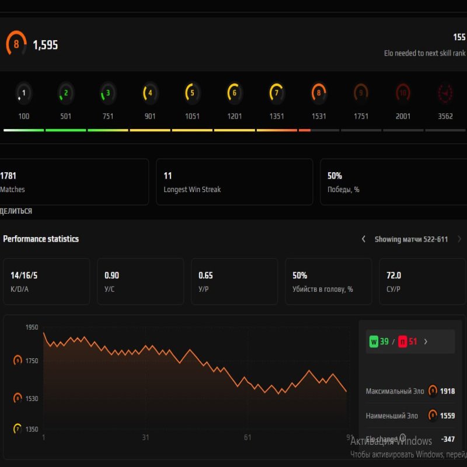The width and height of the screenshot is (467, 467).
Task: Select the level 1 skill badge
Action: pyautogui.click(x=23, y=92)
